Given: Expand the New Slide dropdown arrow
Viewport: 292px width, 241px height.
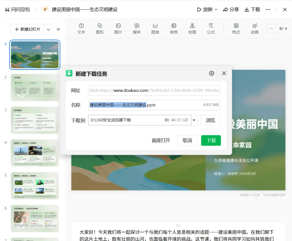Looking at the screenshot, I should click(x=48, y=30).
